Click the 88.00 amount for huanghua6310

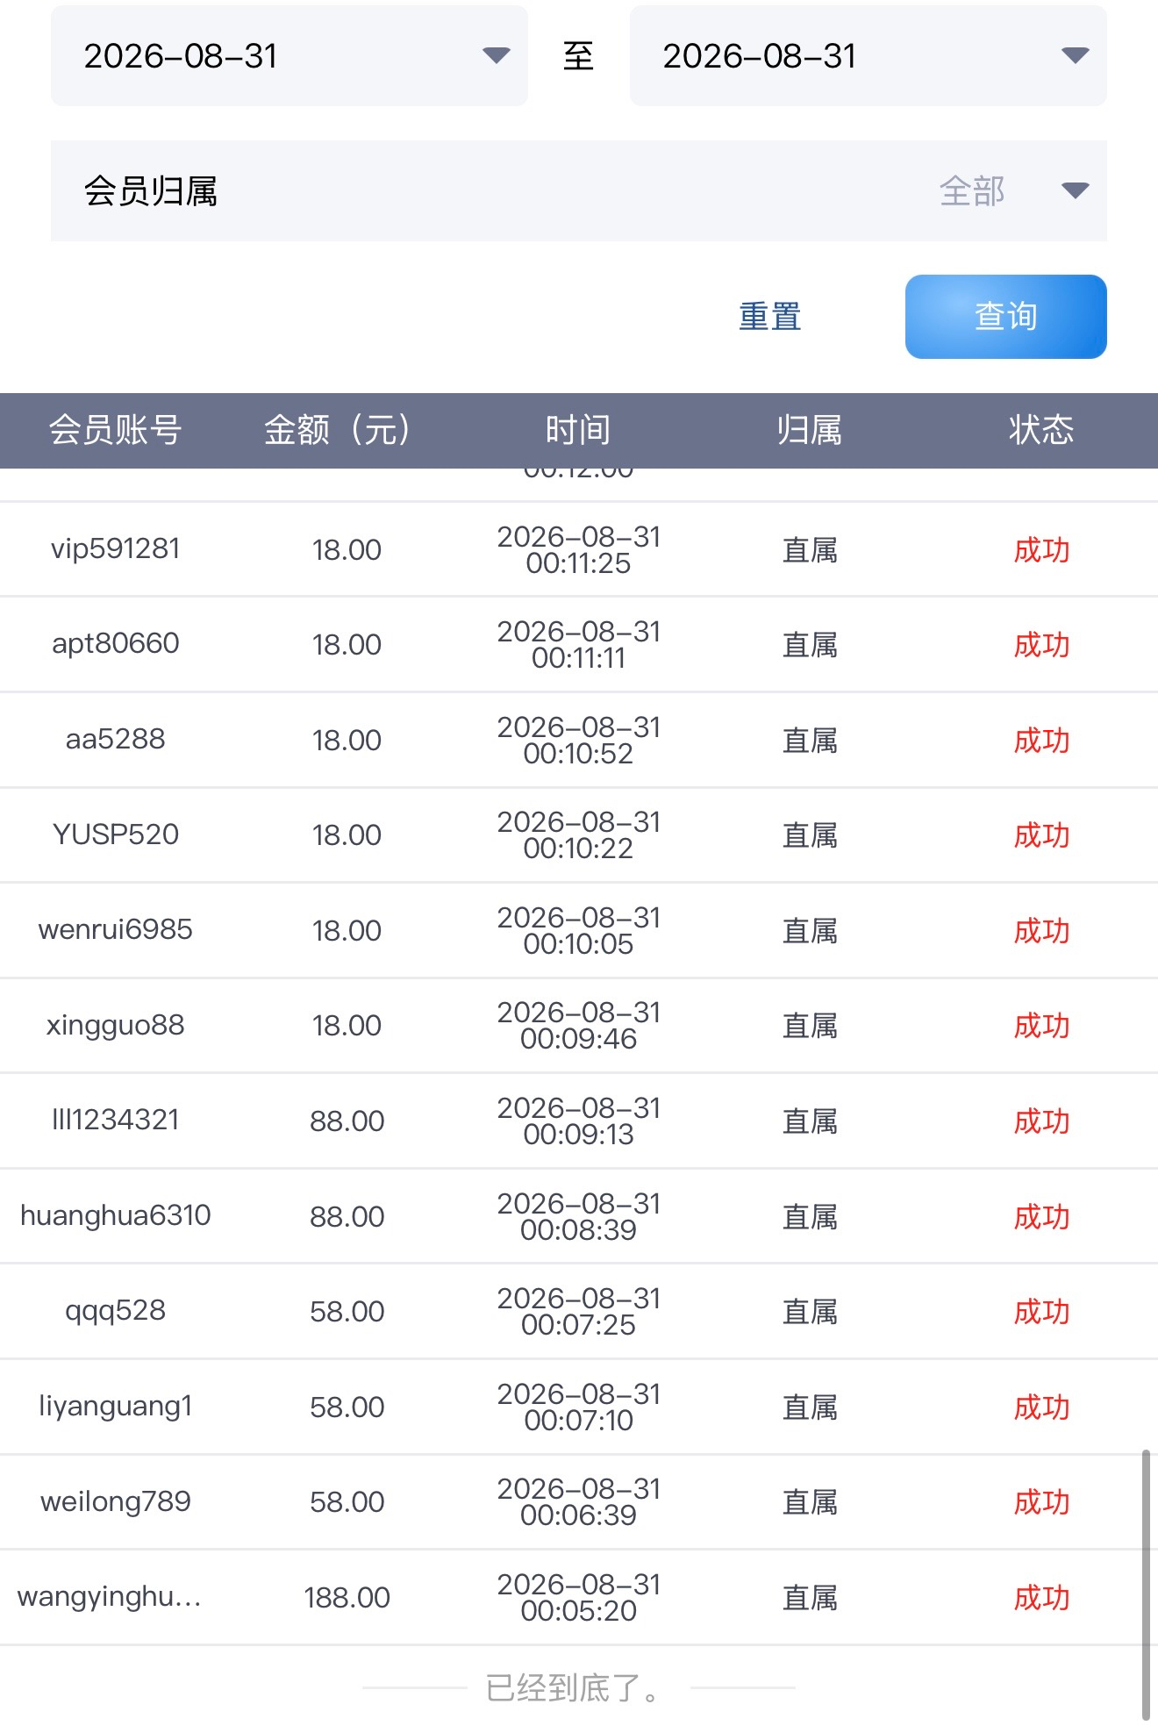347,1217
